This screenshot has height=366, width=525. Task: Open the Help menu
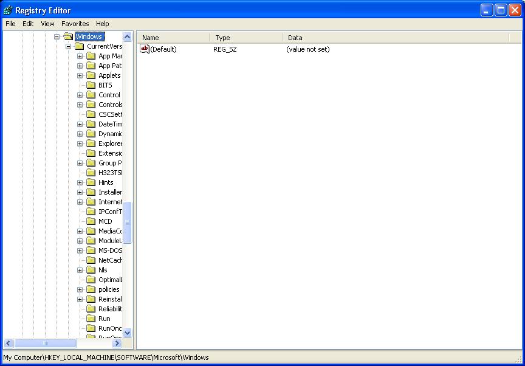coord(103,24)
